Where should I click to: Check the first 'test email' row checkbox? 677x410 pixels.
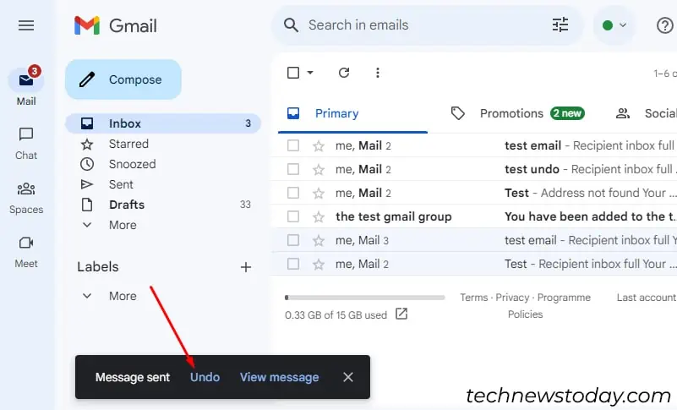293,145
